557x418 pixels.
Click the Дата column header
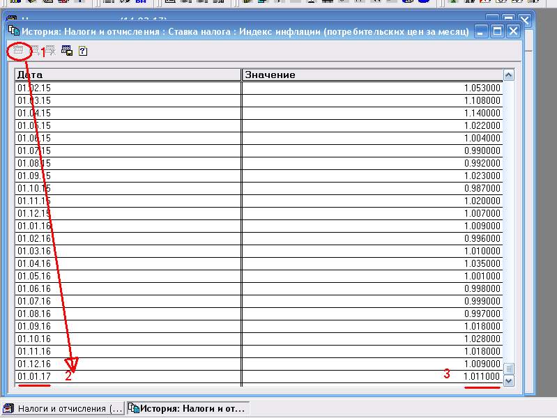point(128,75)
